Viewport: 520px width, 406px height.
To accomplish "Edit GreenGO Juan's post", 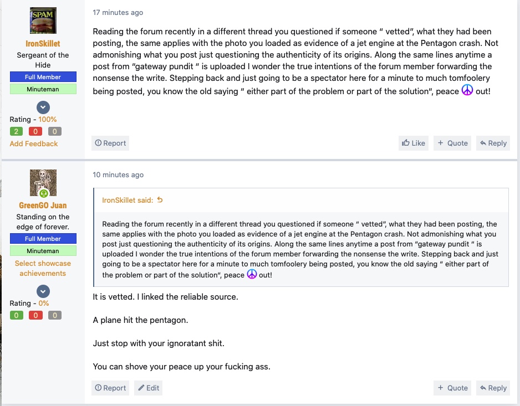I will 148,388.
